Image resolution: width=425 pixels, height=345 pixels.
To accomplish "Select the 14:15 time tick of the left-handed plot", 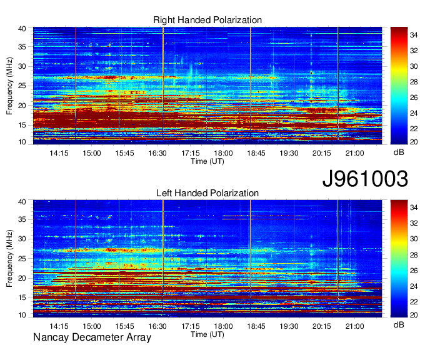I will pyautogui.click(x=59, y=326).
